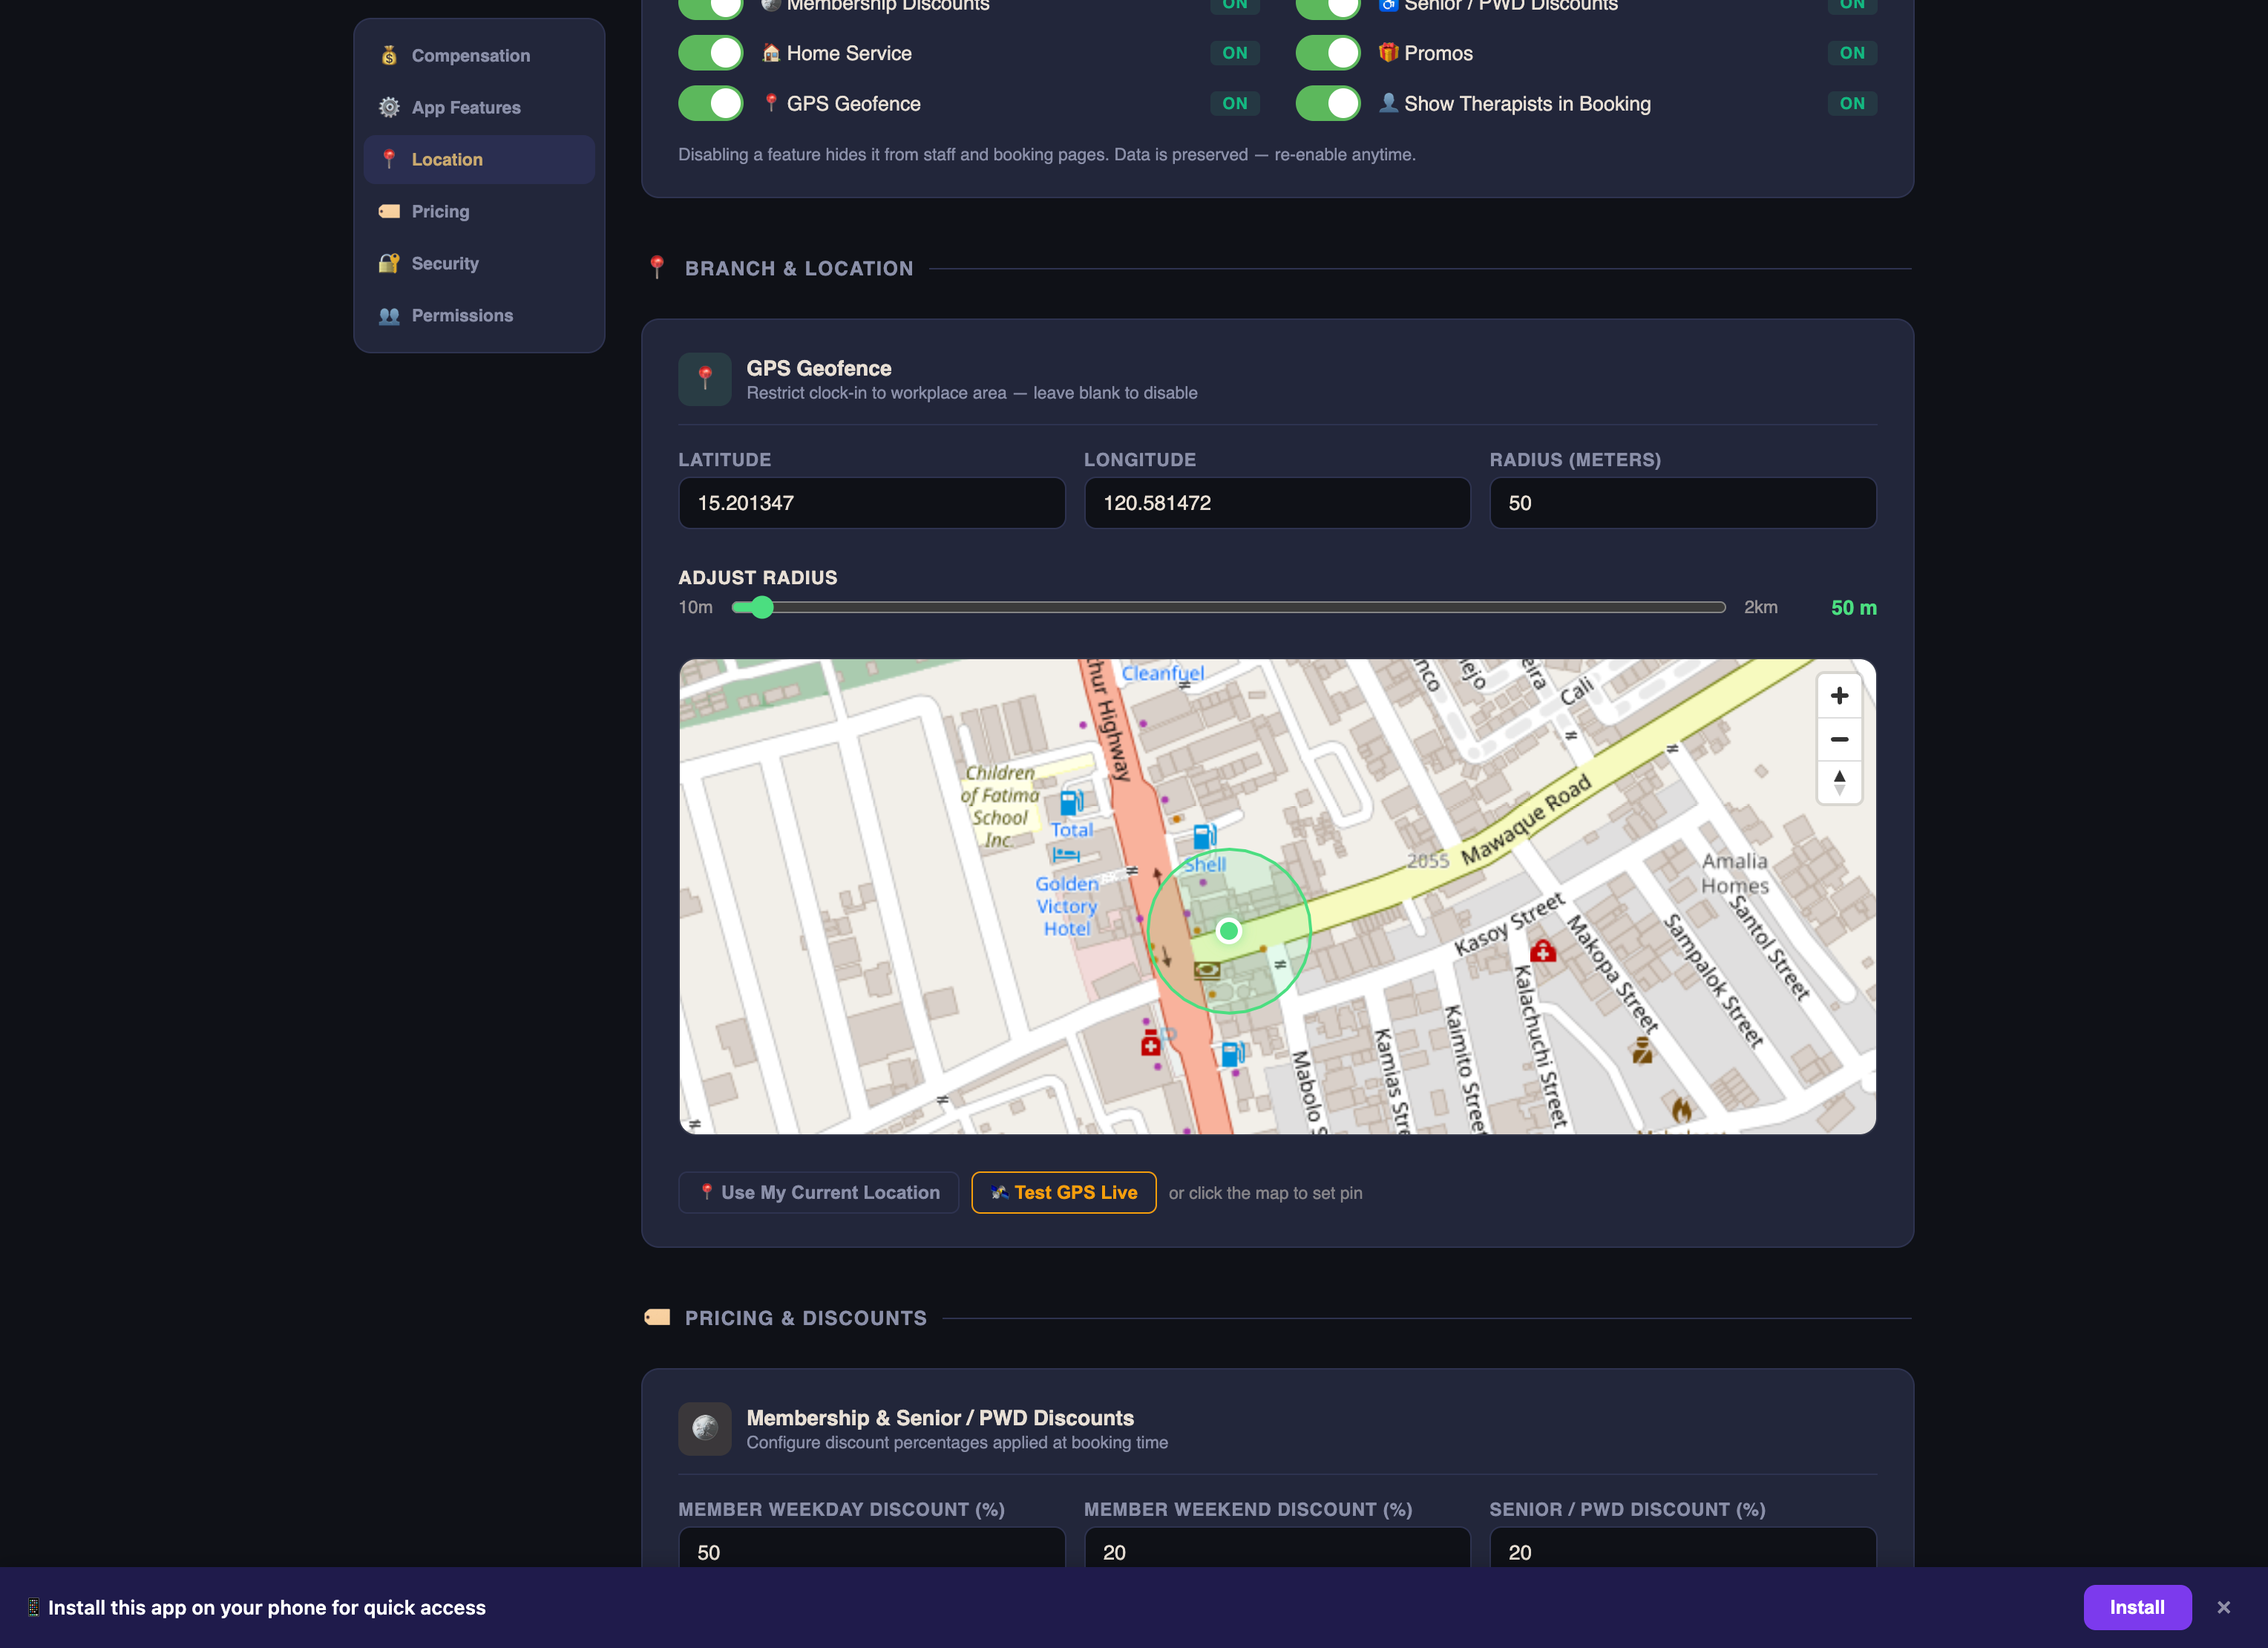Image resolution: width=2268 pixels, height=1648 pixels.
Task: Click the Golden Victory Hotel bed icon
Action: pos(1066,856)
